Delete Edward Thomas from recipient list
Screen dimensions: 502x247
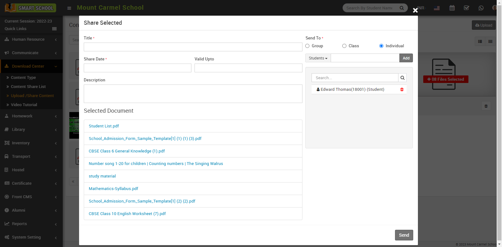(402, 90)
